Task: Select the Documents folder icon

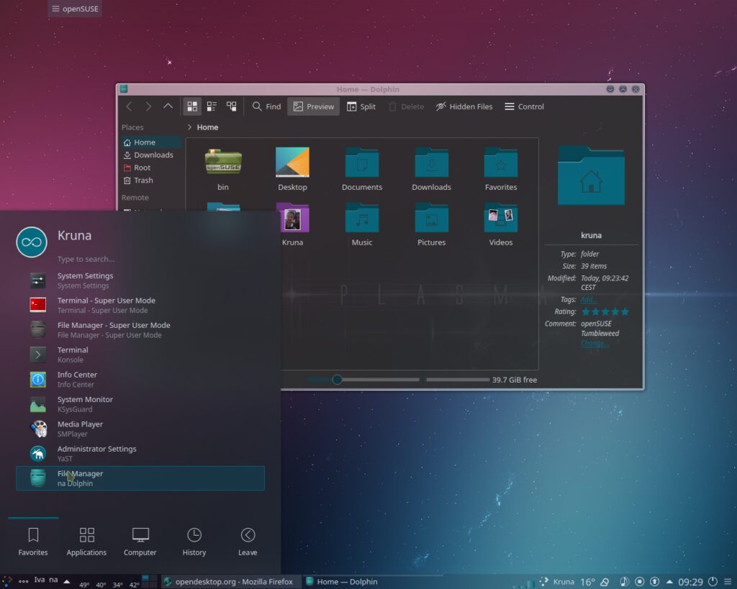Action: 362,163
